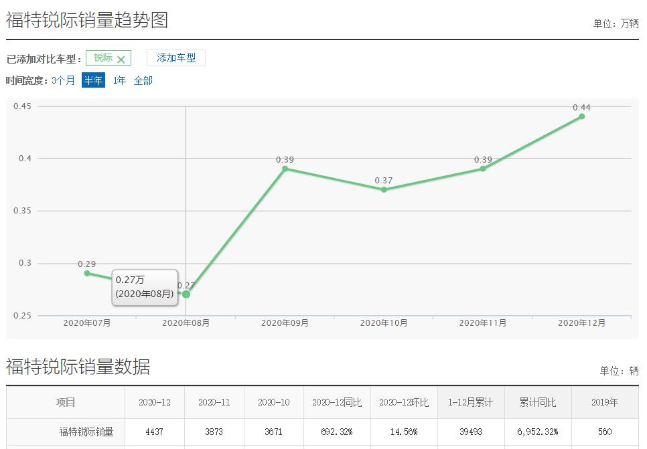The width and height of the screenshot is (647, 449).
Task: Click the 项目 table header
Action: coord(66,402)
